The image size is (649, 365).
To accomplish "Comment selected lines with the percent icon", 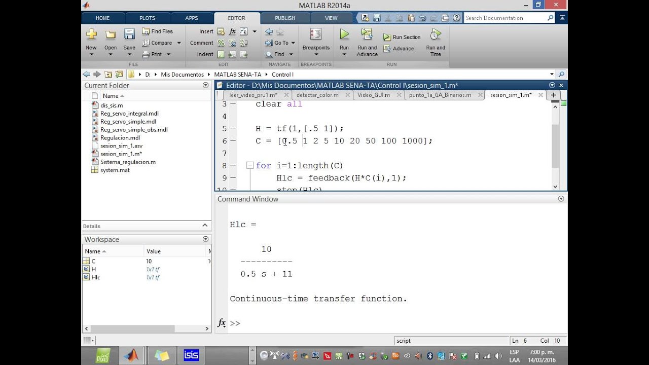I will coord(221,43).
